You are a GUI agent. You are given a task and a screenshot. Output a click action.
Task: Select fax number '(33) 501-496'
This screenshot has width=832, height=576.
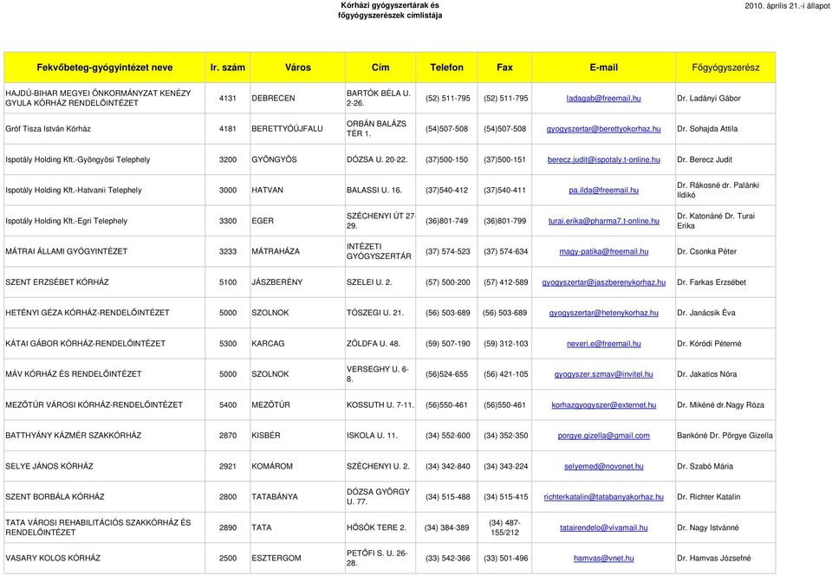(x=505, y=558)
